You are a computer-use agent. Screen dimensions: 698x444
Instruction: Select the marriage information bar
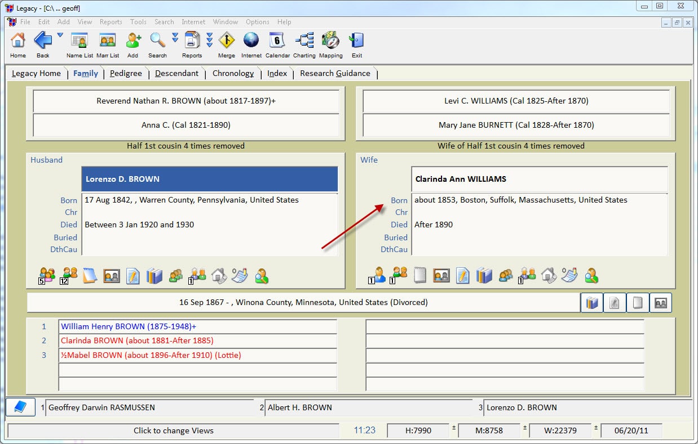click(303, 302)
